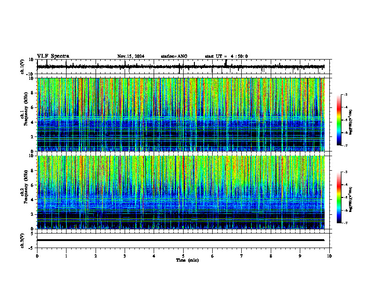The image size is (371, 287).
Task: Click the '-3' value on ch.1 colorbar
Action: pyautogui.click(x=345, y=94)
